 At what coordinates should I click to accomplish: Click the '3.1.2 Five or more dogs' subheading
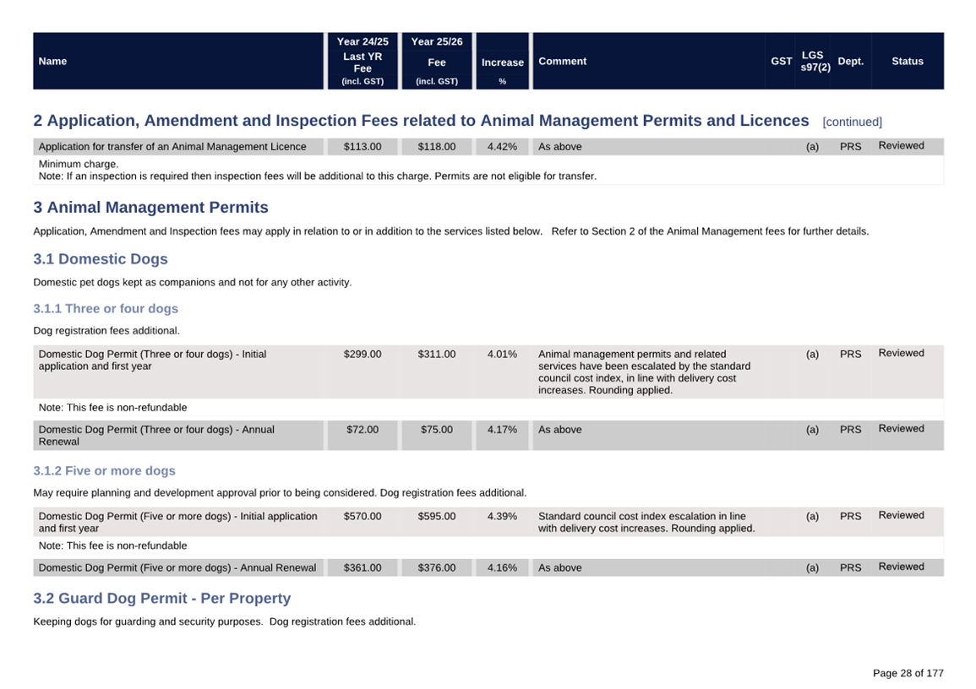pos(104,471)
